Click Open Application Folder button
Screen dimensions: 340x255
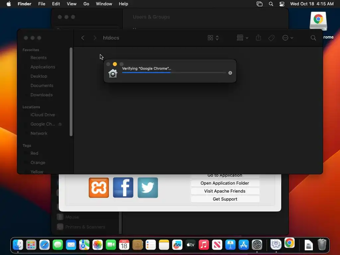(225, 183)
